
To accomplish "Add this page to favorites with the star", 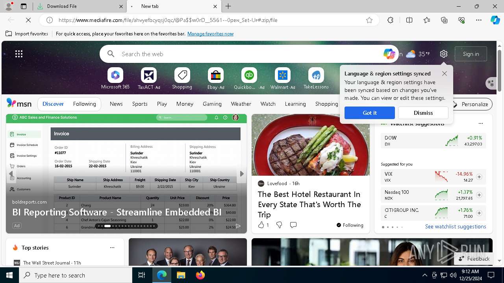I will click(x=369, y=20).
